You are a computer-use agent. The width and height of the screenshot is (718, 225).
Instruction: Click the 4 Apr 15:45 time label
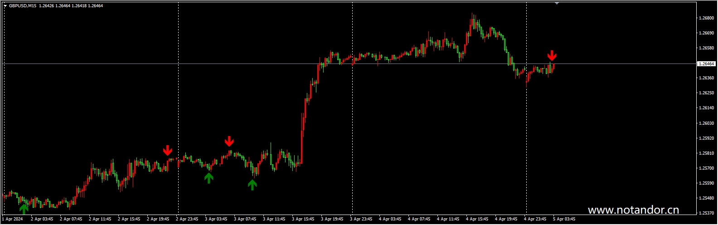pos(478,219)
